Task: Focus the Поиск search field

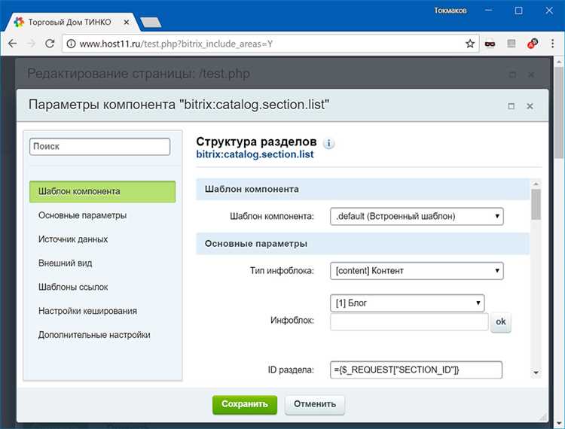Action: [99, 147]
